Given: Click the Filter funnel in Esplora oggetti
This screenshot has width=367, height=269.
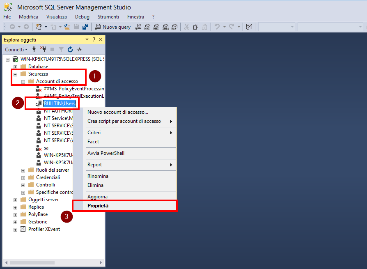Looking at the screenshot, I should point(61,49).
